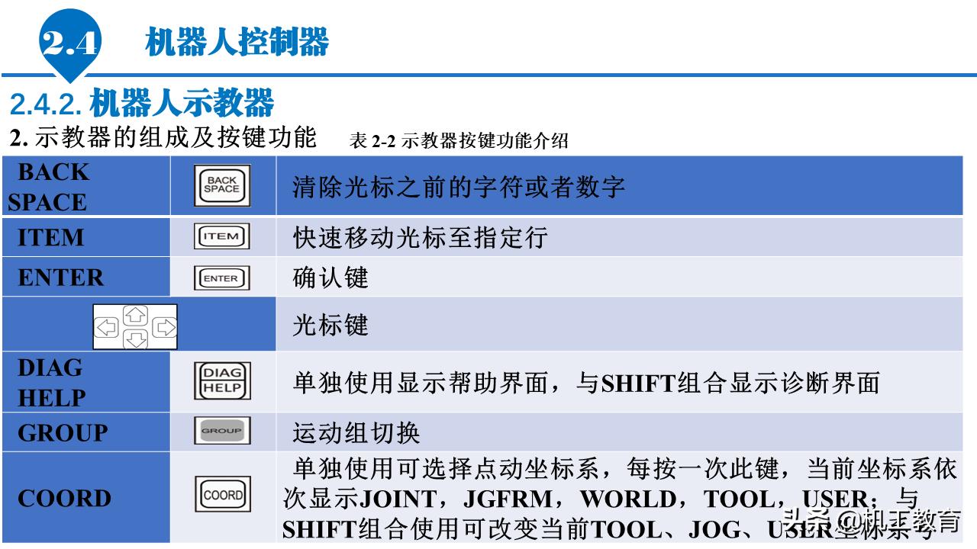977x549 pixels.
Task: Click the COORD key icon
Action: pyautogui.click(x=224, y=495)
